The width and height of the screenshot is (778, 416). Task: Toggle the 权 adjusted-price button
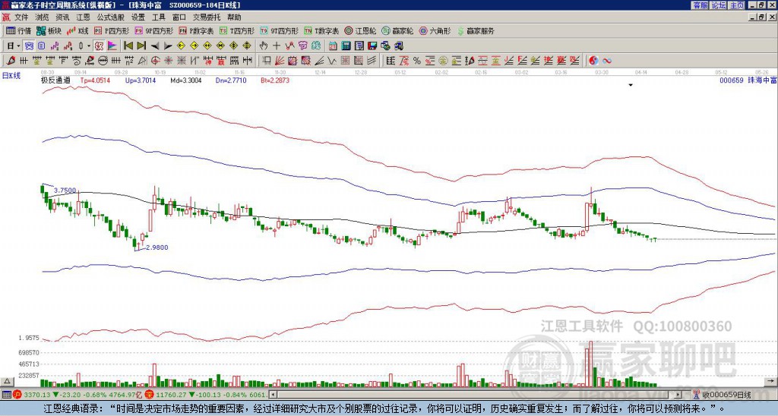click(100, 46)
